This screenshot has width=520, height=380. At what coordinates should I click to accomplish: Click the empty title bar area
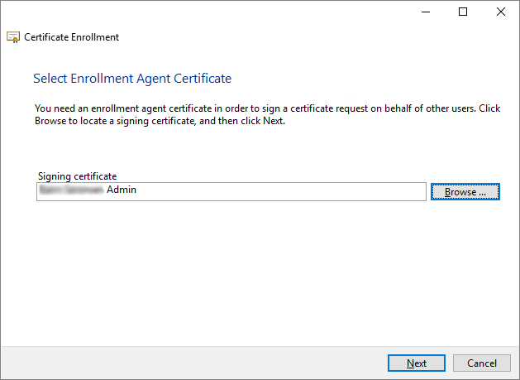tap(207, 12)
